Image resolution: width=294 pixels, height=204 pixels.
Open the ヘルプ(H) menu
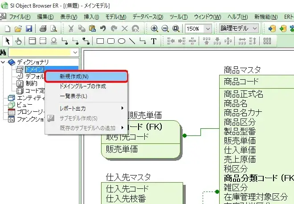tap(237, 17)
